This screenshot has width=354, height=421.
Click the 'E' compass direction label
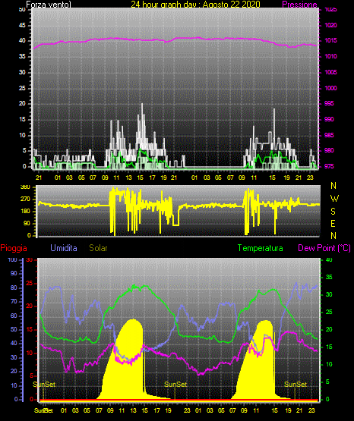(x=333, y=223)
